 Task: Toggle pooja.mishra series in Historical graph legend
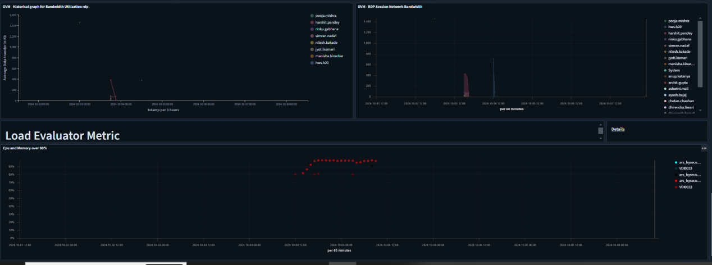327,15
